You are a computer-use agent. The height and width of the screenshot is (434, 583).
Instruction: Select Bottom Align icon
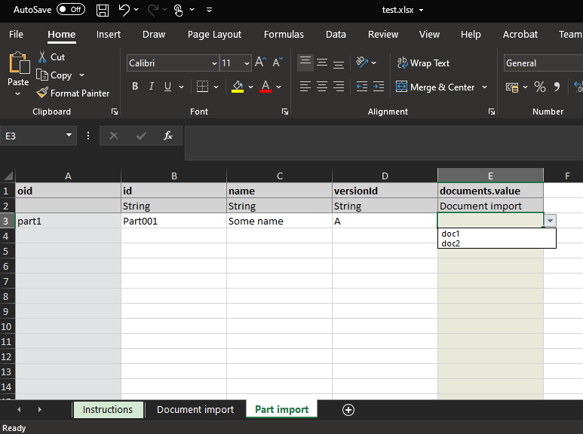(339, 63)
